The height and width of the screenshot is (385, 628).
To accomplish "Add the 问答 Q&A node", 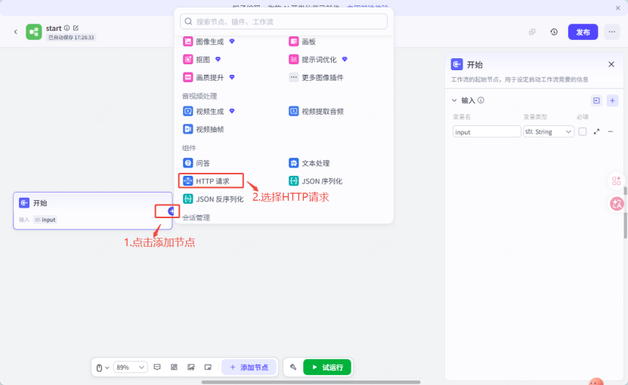I will (x=196, y=163).
